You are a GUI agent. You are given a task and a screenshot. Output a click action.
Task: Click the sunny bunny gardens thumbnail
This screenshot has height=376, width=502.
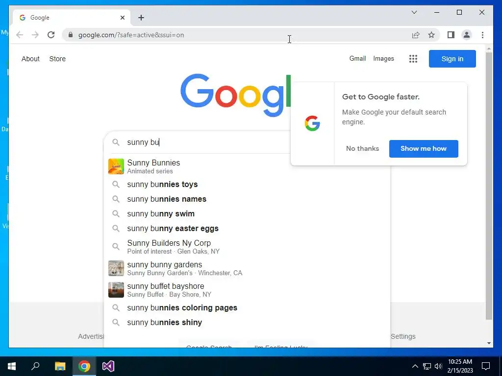[x=116, y=268]
